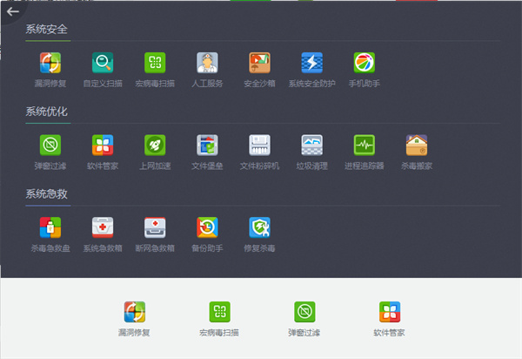Viewport: 522px width, 359px height.
Task: Open the 杀毒搬家 house icon
Action: tap(417, 145)
